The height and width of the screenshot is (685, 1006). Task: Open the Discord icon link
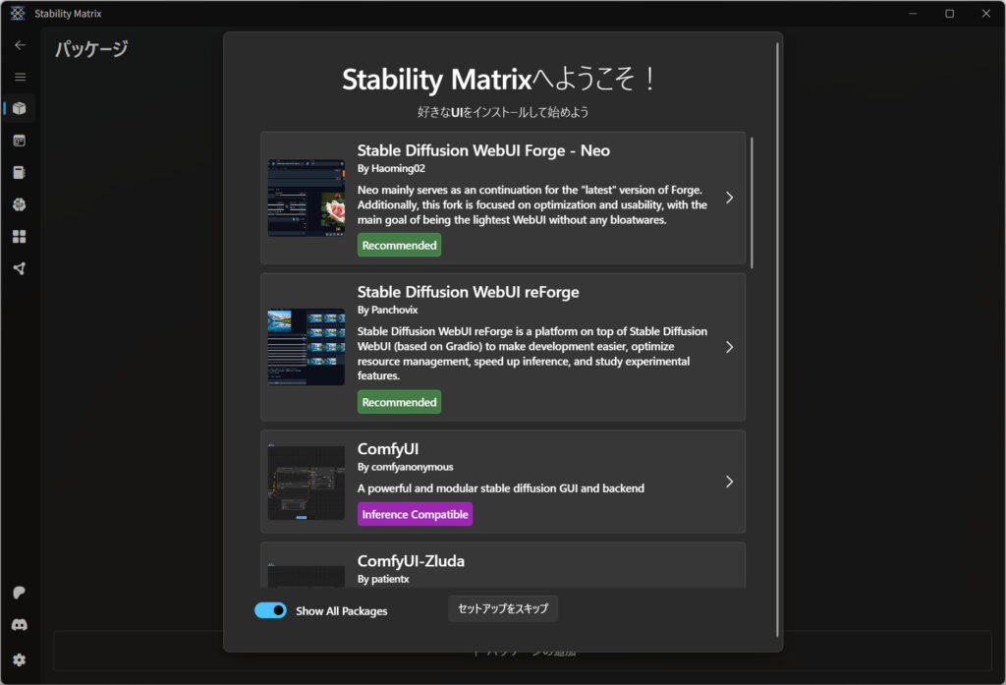20,625
